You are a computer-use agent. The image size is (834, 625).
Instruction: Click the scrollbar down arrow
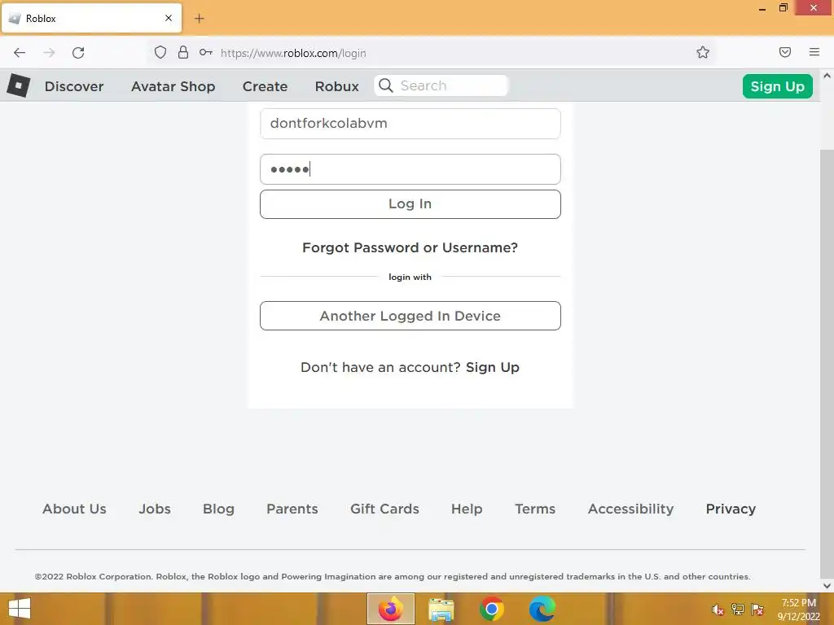827,586
